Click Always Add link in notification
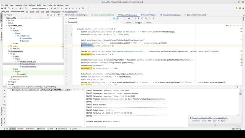The image size is (245, 138). [206, 121]
